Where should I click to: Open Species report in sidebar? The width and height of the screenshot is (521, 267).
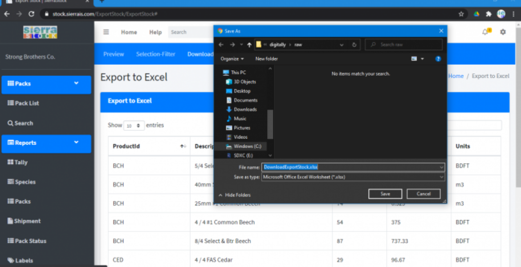[x=22, y=182]
